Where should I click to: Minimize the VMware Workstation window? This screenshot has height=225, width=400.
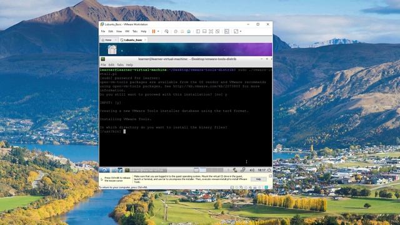(248, 24)
